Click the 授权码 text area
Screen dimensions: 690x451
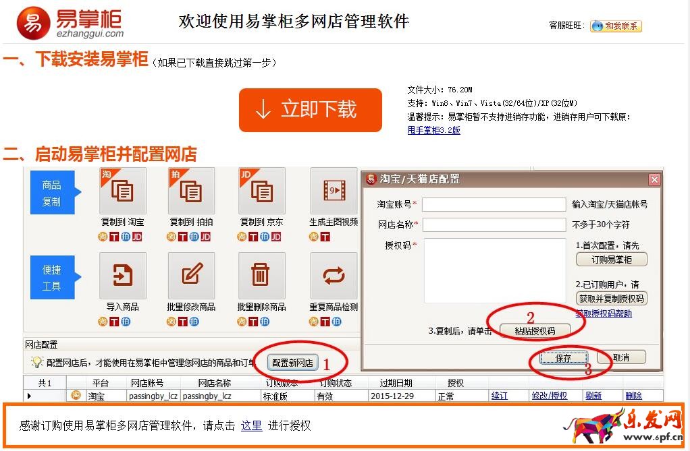[494, 270]
